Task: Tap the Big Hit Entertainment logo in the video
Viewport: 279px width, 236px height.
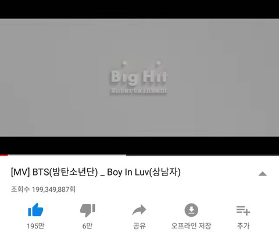Action: pos(139,77)
